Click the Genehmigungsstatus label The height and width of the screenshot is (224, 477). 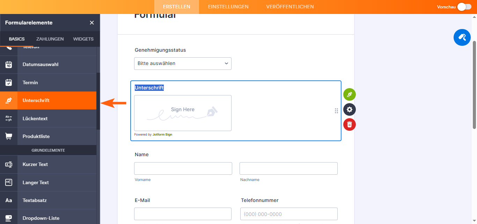[160, 50]
